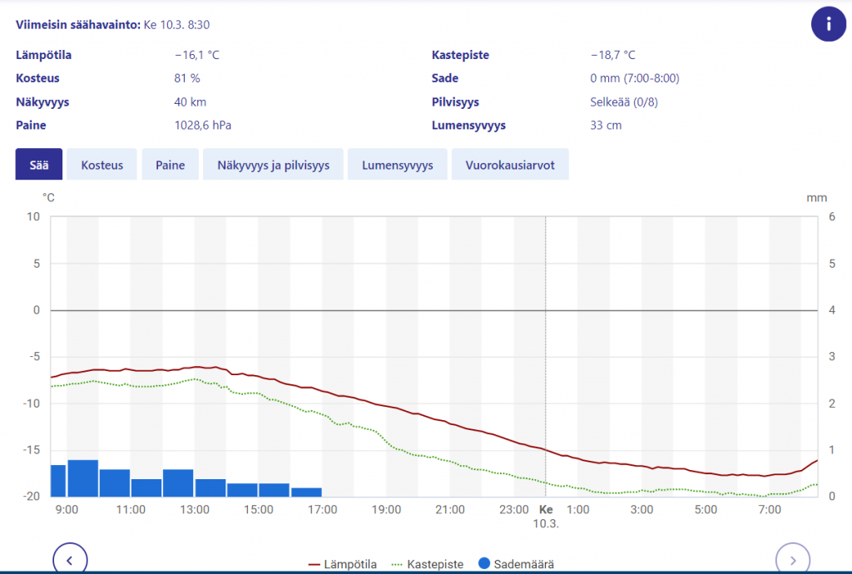Switch to the Kosteus tab
This screenshot has height=574, width=852.
[102, 165]
